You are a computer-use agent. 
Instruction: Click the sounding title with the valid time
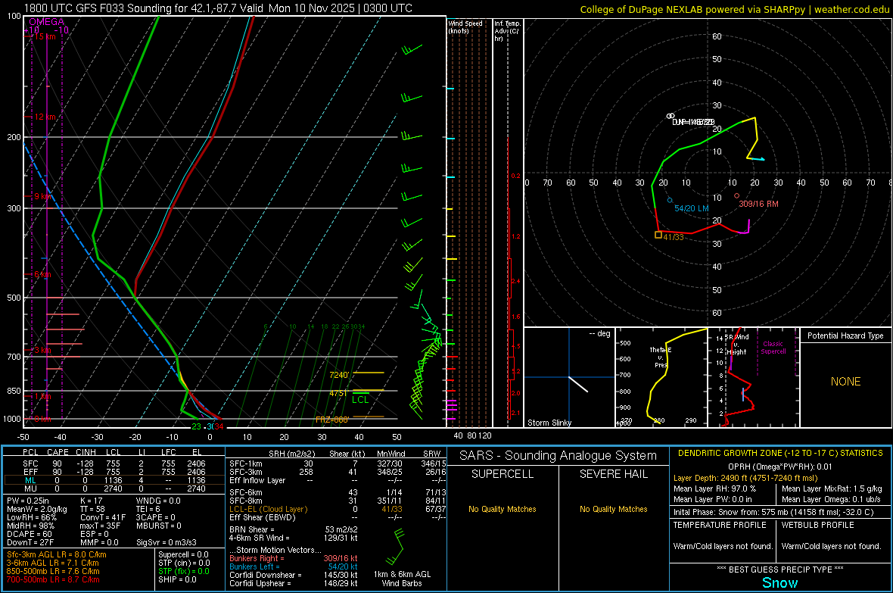click(x=218, y=8)
